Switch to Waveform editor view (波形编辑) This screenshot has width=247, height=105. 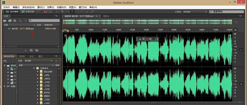(12, 12)
